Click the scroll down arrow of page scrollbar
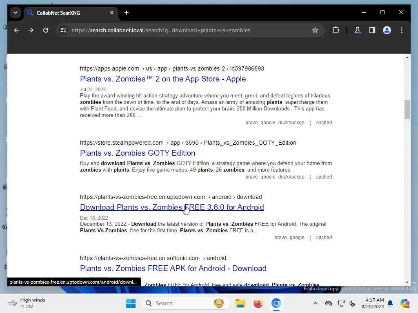The height and width of the screenshot is (313, 418). tap(407, 282)
